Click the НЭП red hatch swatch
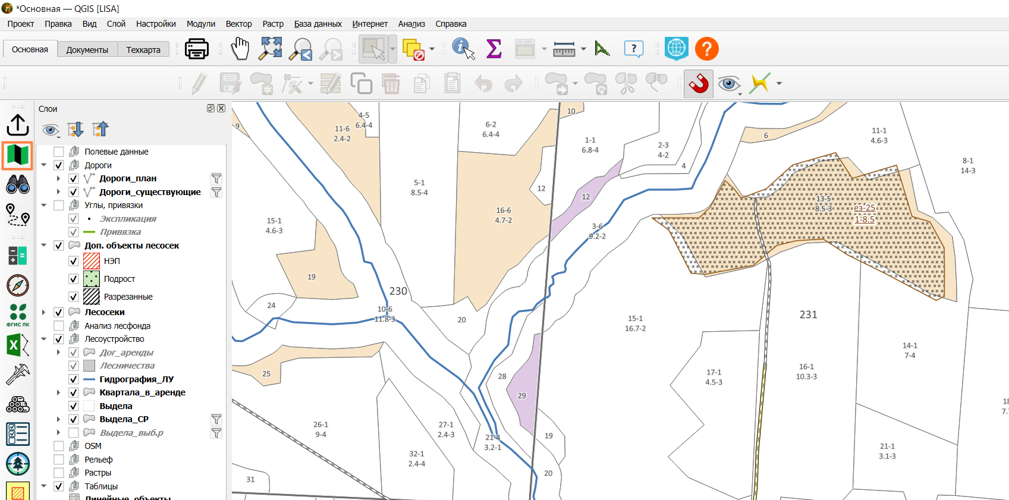Screen dimensions: 1009x500 tap(92, 261)
